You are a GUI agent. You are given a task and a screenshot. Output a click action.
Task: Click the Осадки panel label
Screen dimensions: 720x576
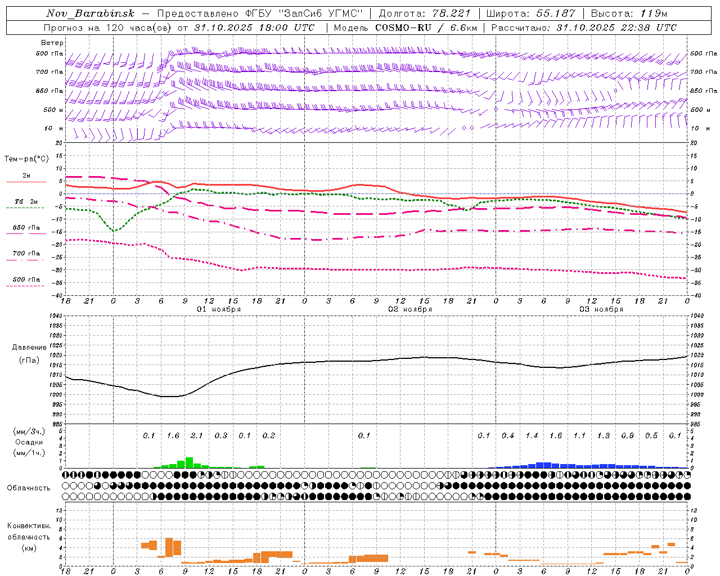[x=29, y=442]
